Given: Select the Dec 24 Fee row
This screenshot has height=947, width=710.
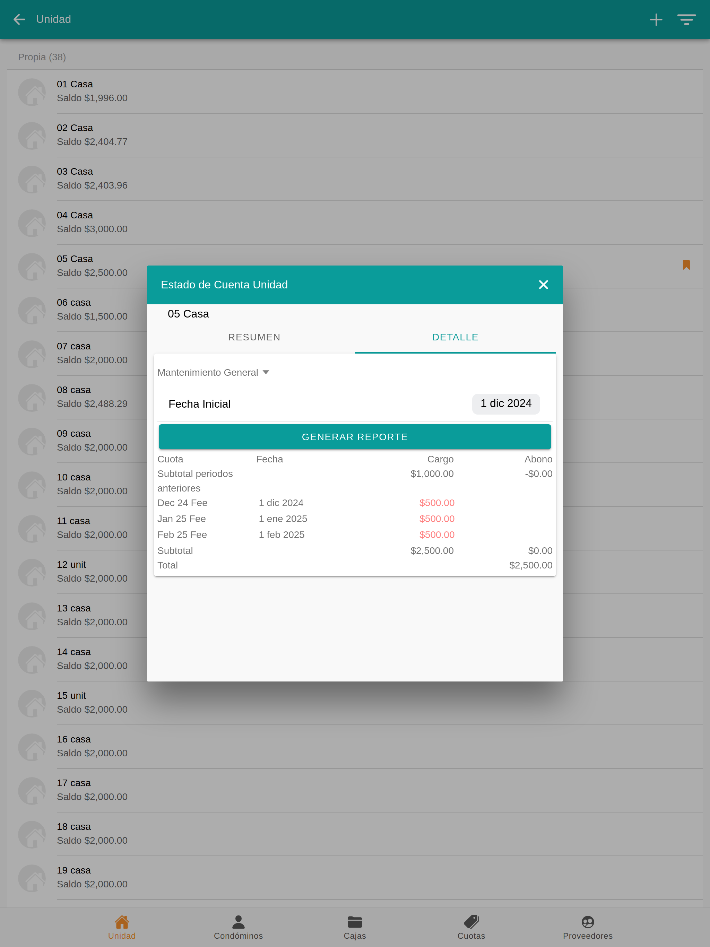Looking at the screenshot, I should [x=355, y=503].
